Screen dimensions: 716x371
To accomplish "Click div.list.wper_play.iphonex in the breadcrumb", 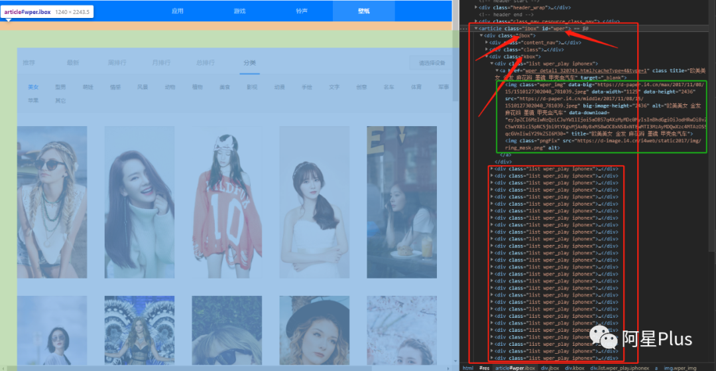I will point(620,368).
